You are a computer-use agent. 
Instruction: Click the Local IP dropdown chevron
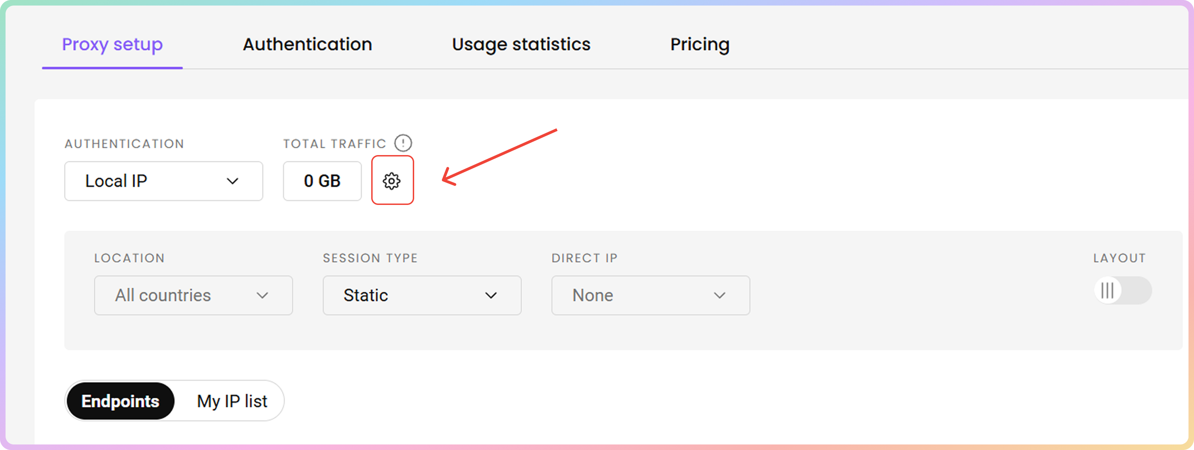(232, 181)
